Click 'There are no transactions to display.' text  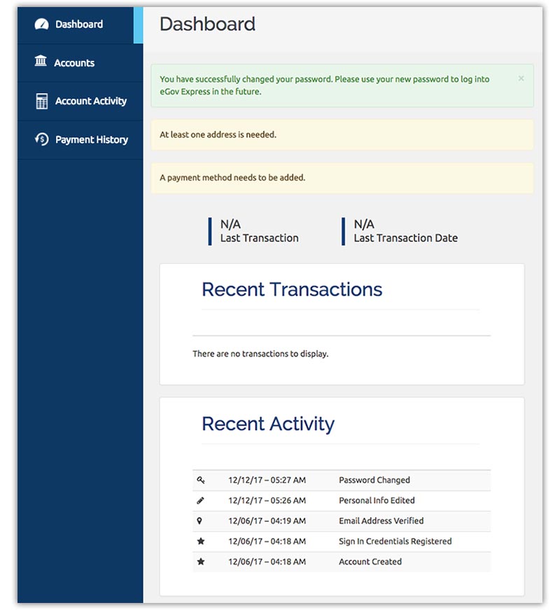(x=260, y=354)
